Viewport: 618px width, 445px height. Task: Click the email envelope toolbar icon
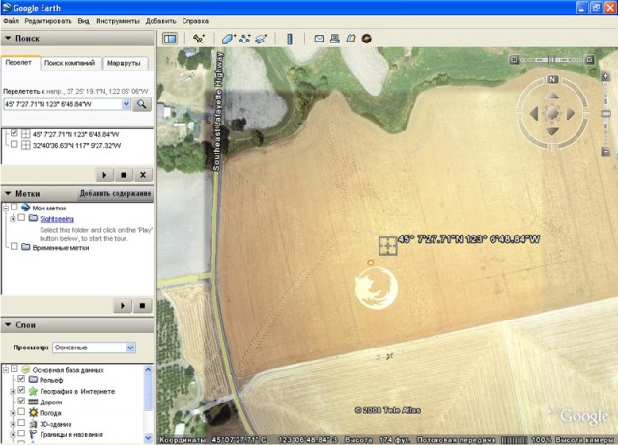point(320,39)
